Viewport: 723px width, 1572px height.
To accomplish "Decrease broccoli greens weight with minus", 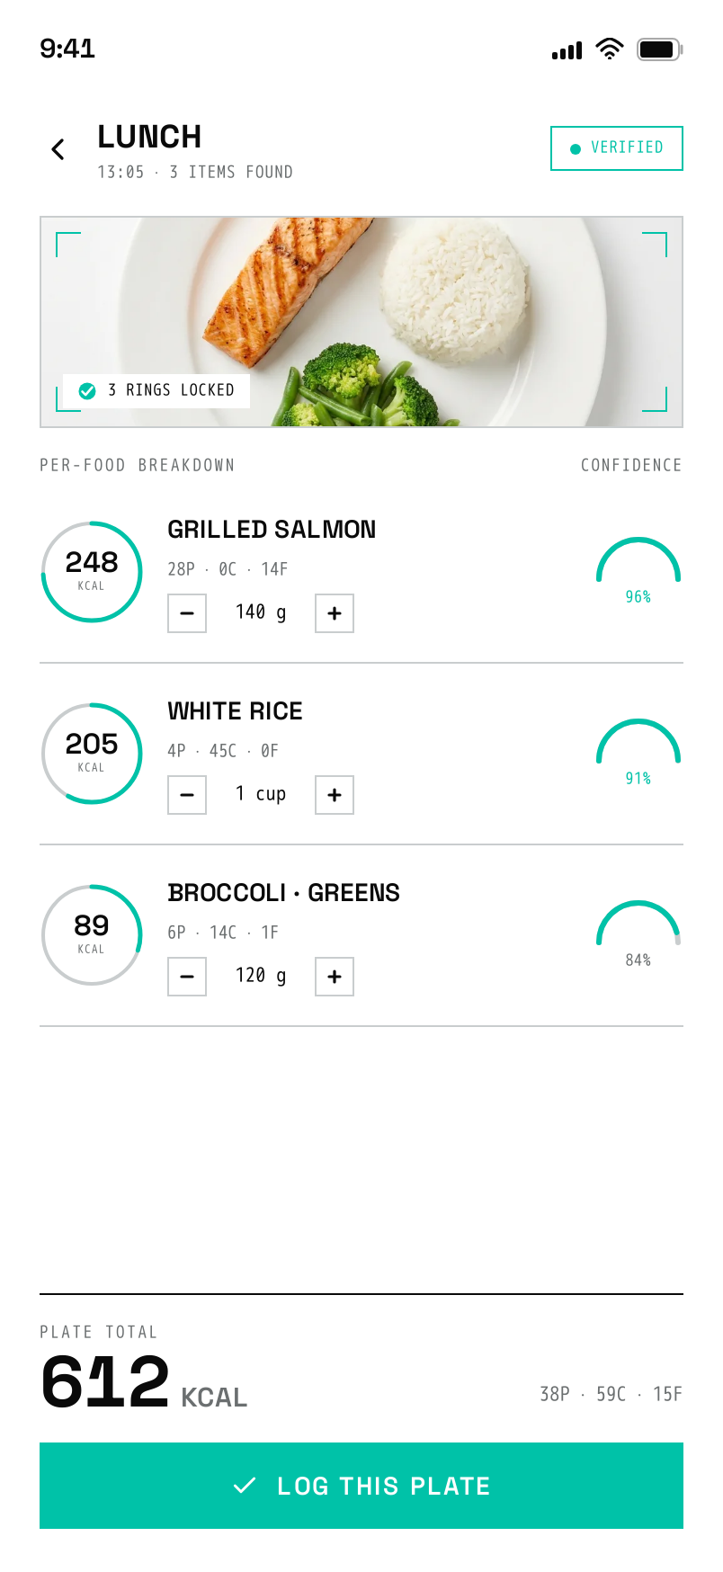I will (x=187, y=977).
